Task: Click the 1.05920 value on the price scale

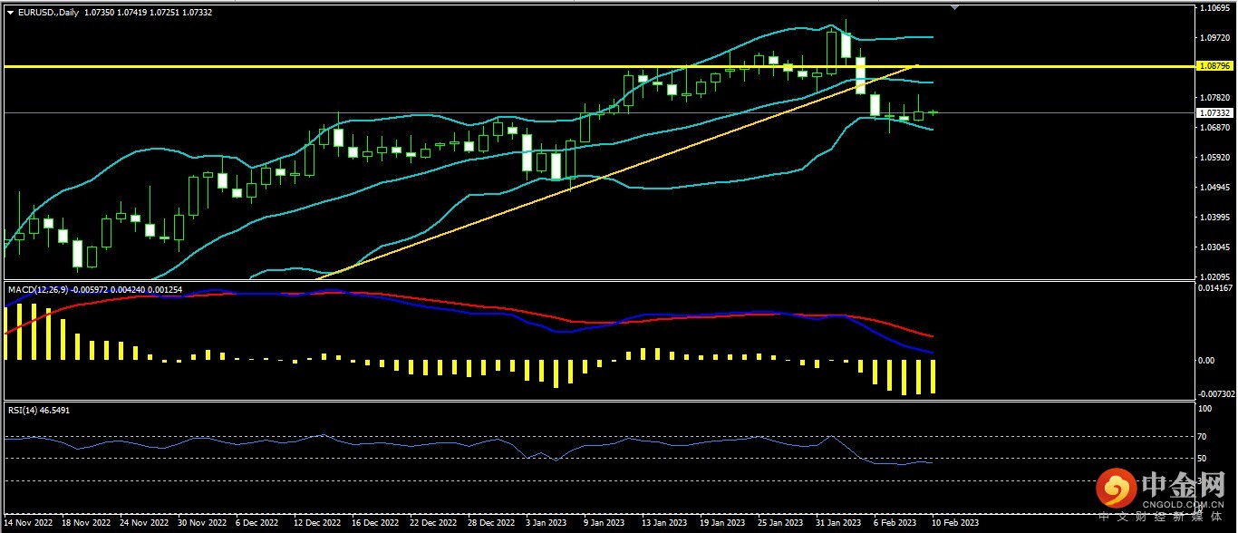Action: (1214, 158)
